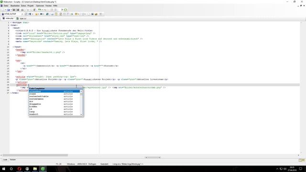
Task: Click the Code Completion scroll-up arrow
Action: coord(81,91)
